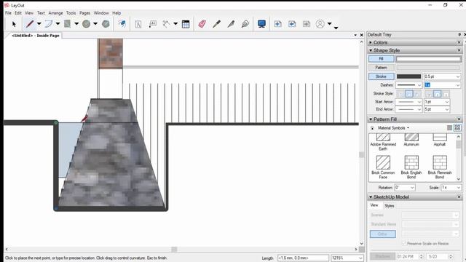Select the Arc tool
The image size is (466, 262).
tap(49, 24)
